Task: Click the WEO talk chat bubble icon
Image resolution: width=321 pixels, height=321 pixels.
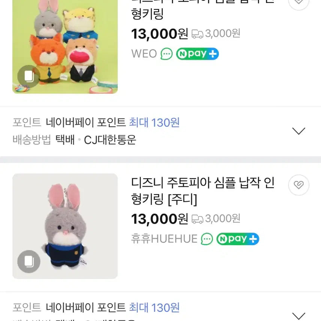Action: (x=166, y=54)
